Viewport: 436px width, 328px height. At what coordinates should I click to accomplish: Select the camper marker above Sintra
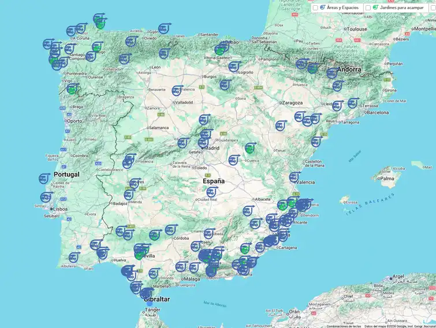click(x=46, y=197)
